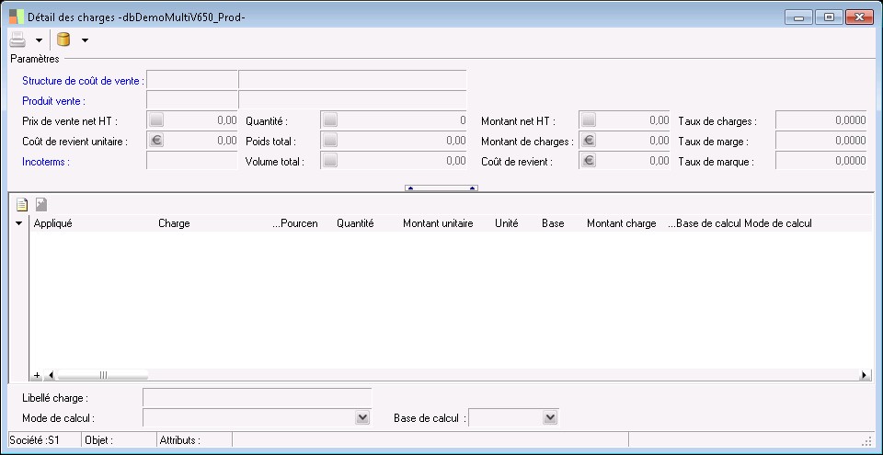The height and width of the screenshot is (455, 883).
Task: Click Produit vente code field
Action: click(192, 99)
